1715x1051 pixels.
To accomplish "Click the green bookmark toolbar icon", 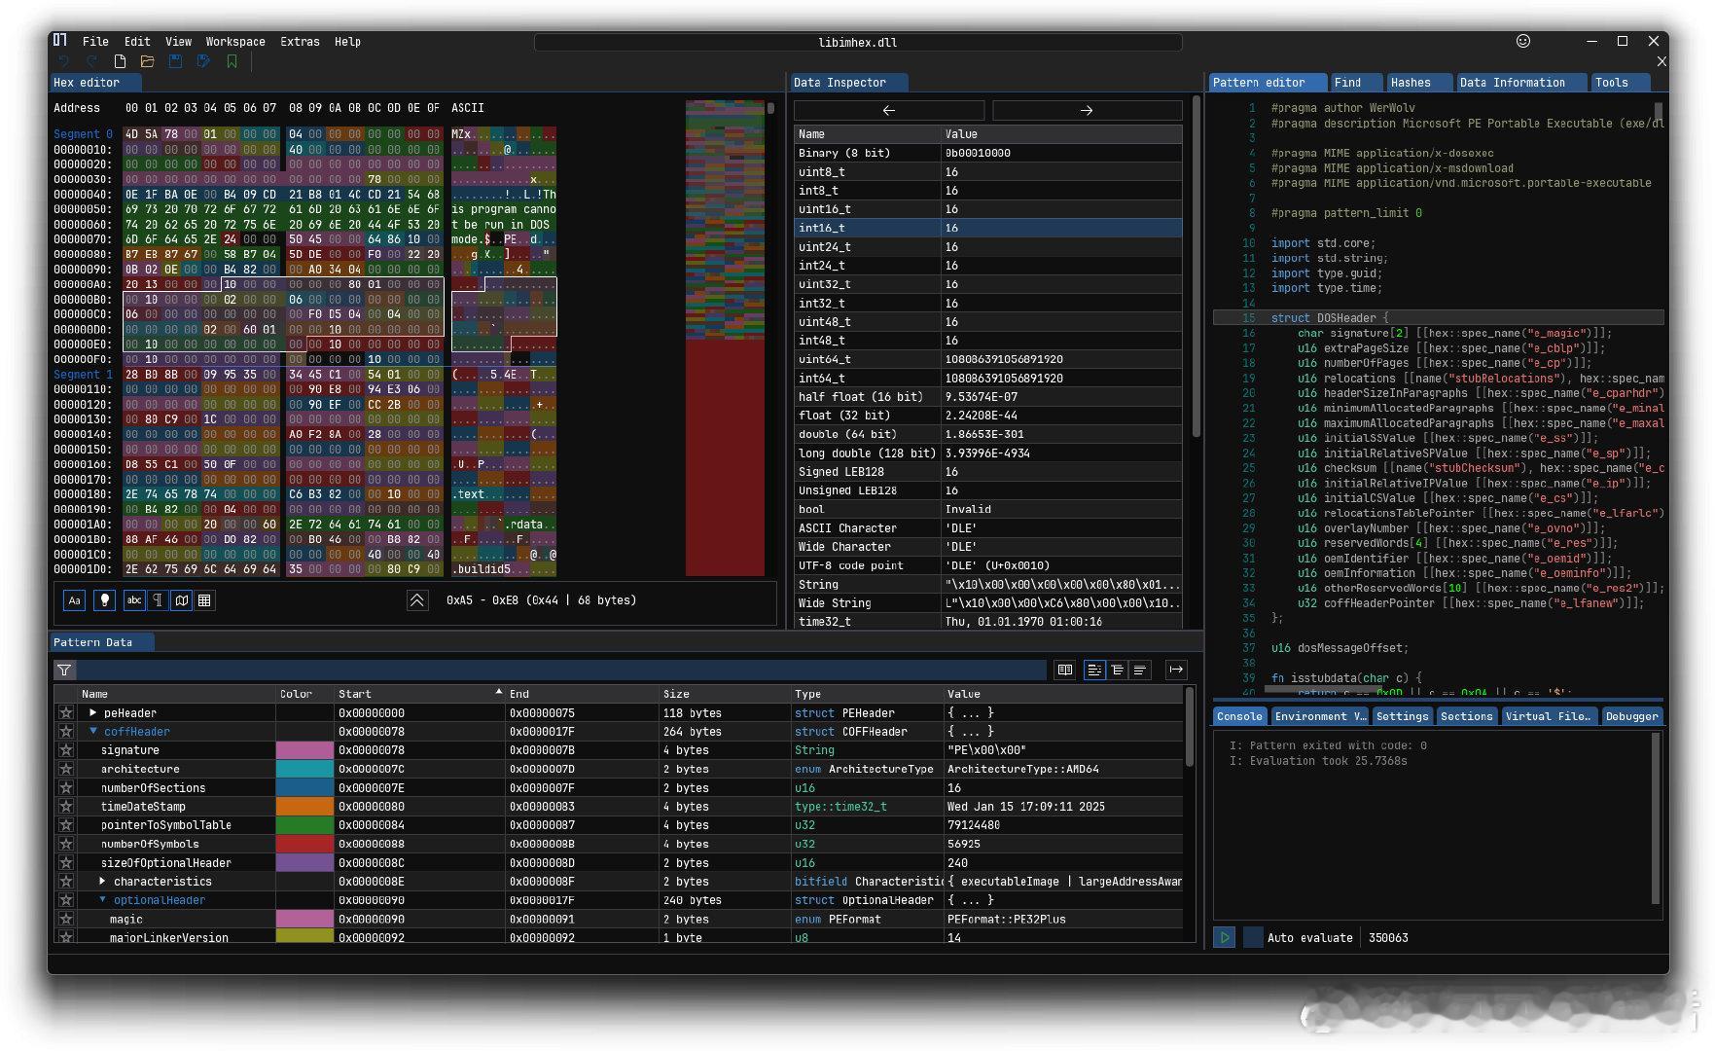I will pos(232,61).
